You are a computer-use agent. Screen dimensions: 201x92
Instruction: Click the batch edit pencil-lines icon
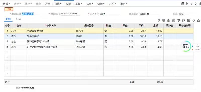pyautogui.click(x=179, y=20)
